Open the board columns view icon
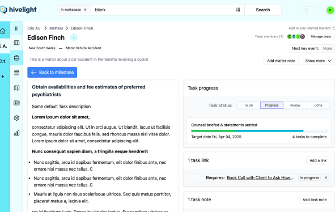Screen dimensions: 335x212 pos(16,43)
